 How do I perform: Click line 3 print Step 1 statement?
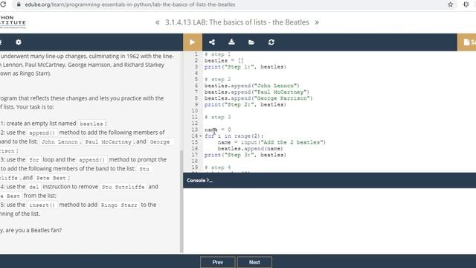(x=245, y=67)
